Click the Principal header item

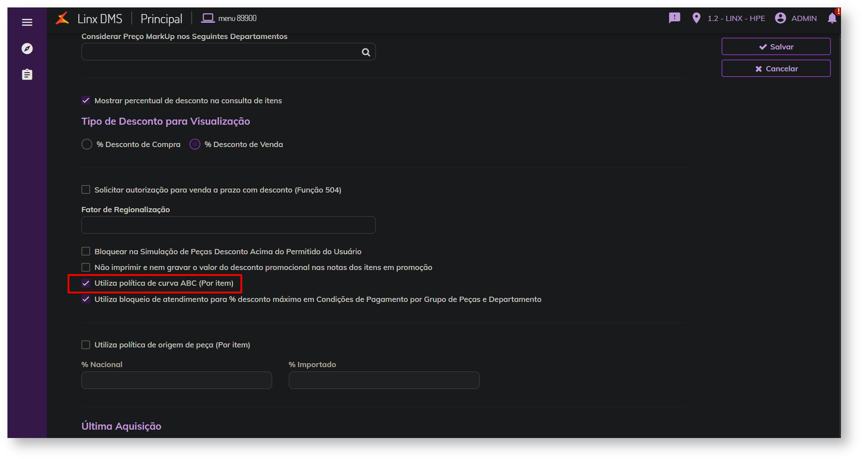161,19
